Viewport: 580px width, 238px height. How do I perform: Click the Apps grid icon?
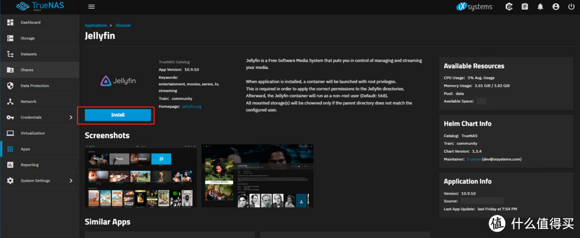pyautogui.click(x=10, y=149)
